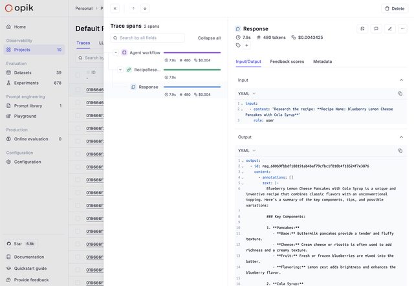Open the Input YAML format dropdown
This screenshot has height=286, width=414.
(247, 93)
